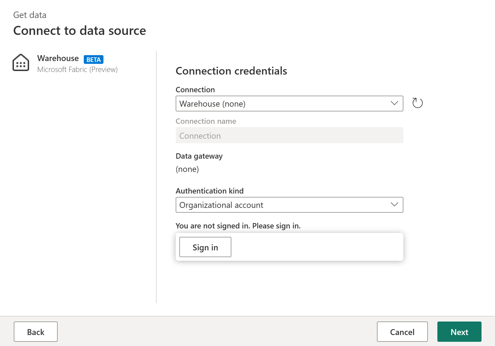Expand the Connection dropdown chevron arrow
The image size is (495, 346).
(x=394, y=103)
